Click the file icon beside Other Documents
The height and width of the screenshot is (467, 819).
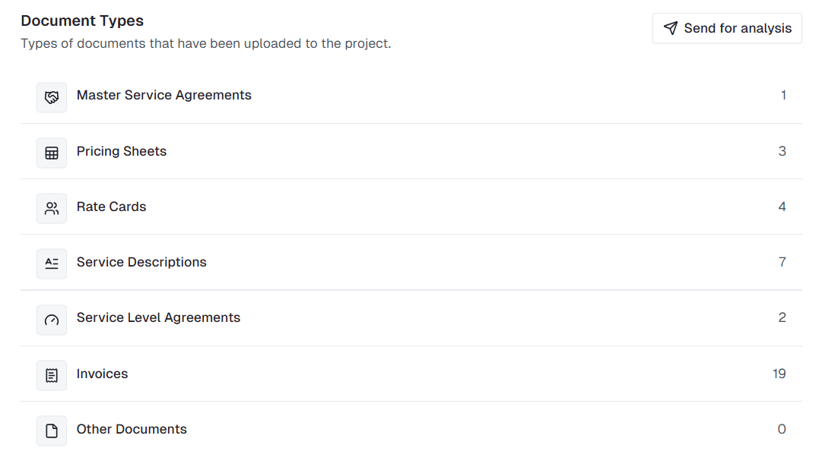52,431
